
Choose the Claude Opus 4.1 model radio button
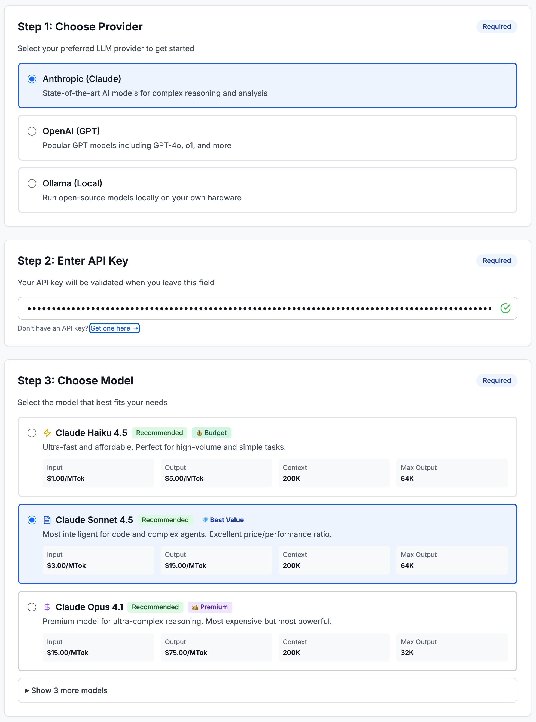coord(32,607)
